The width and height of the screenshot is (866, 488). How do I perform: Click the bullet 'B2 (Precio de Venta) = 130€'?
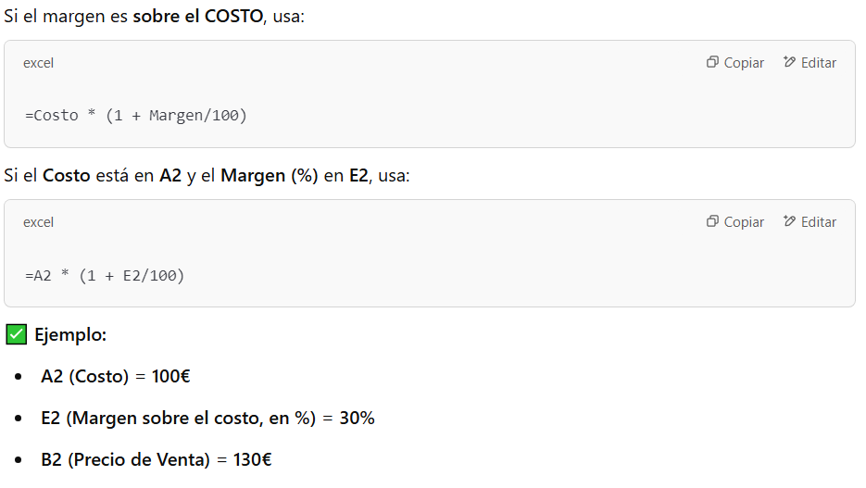156,460
